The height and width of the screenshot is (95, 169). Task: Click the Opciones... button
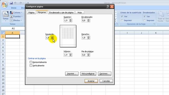[105, 74]
